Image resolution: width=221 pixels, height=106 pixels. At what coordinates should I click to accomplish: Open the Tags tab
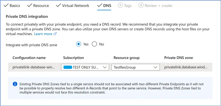pyautogui.click(x=125, y=6)
